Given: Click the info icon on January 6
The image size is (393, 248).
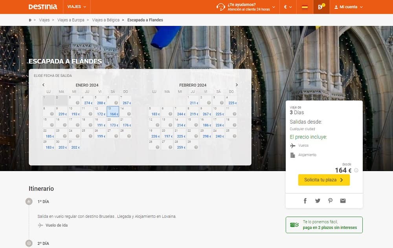Looking at the screenshot, I should tap(116, 103).
